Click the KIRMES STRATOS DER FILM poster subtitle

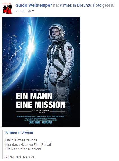pos(40,111)
